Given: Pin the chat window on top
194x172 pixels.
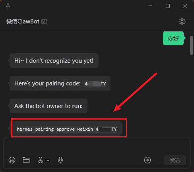Looking at the screenshot, I should coord(8,6).
